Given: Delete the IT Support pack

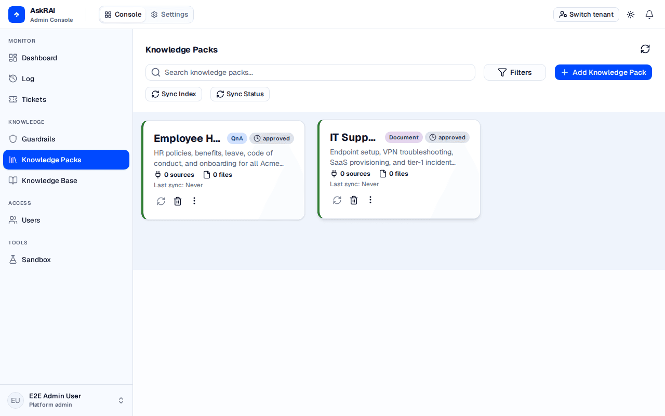Looking at the screenshot, I should [x=354, y=200].
